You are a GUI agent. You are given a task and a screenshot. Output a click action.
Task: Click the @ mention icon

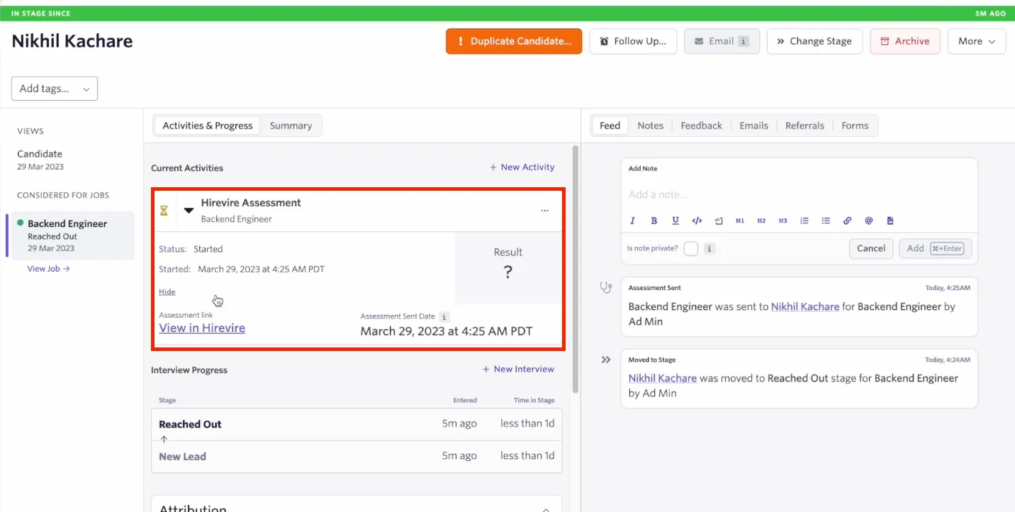coord(868,221)
